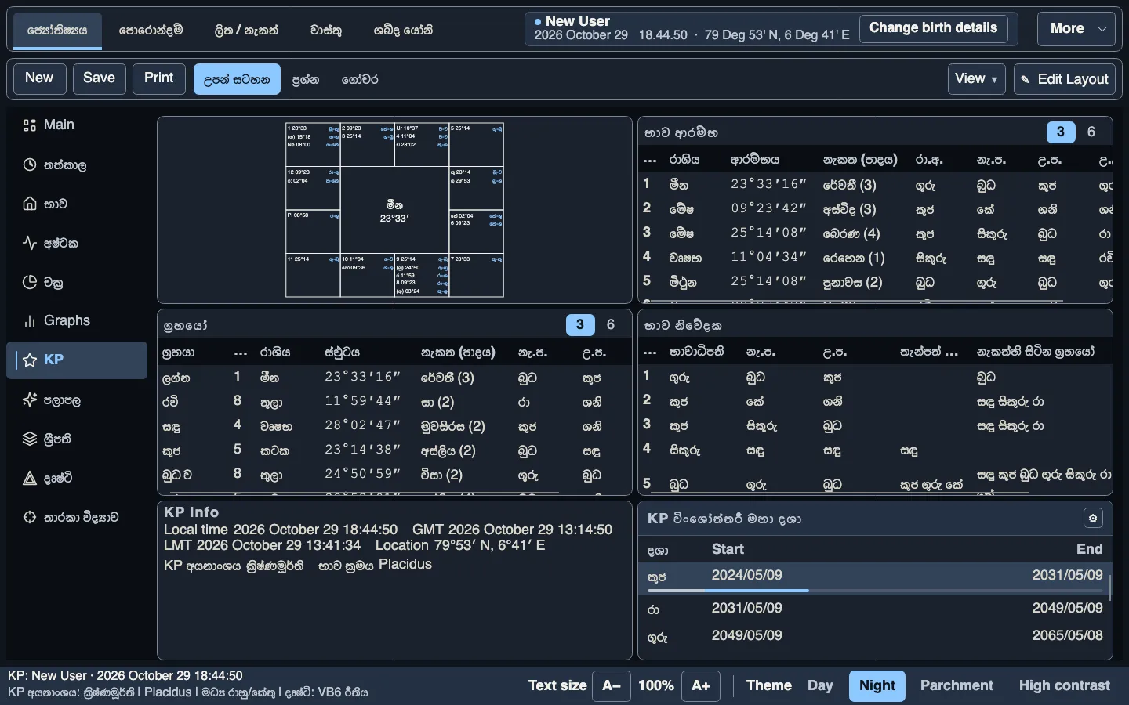This screenshot has width=1129, height=705.
Task: Open KP විංශෝත්තරී මහා දශා settings gear
Action: [x=1093, y=518]
